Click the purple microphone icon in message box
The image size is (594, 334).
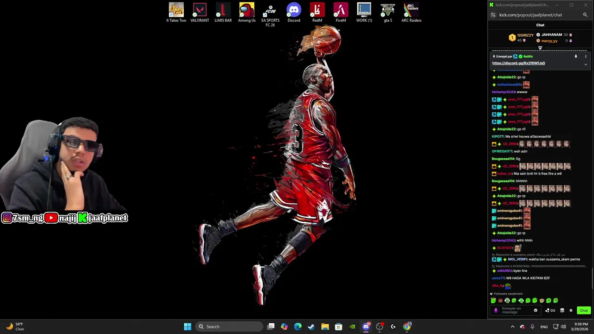point(496,310)
